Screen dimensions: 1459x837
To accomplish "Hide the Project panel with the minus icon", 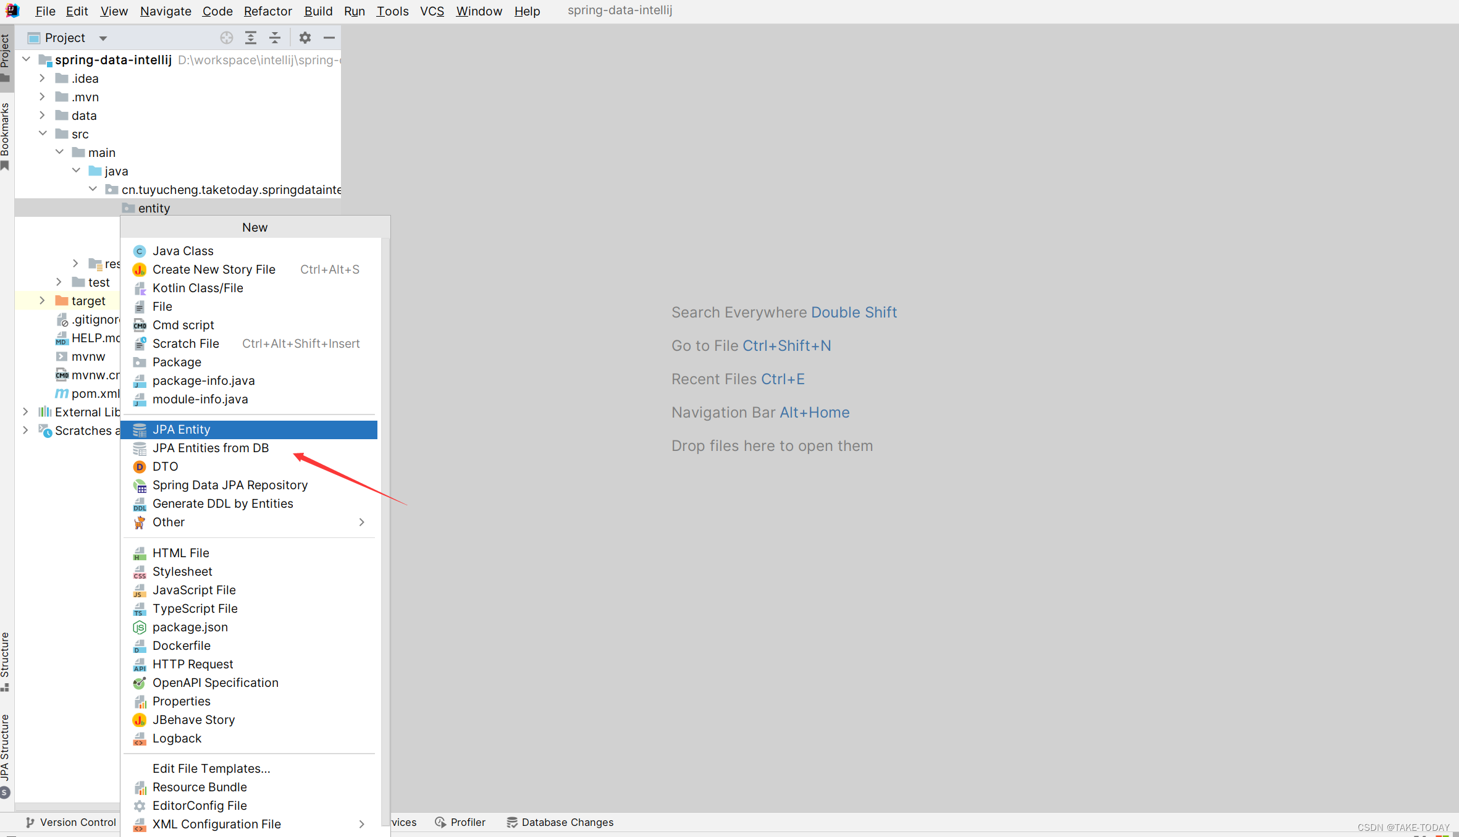I will (x=329, y=38).
